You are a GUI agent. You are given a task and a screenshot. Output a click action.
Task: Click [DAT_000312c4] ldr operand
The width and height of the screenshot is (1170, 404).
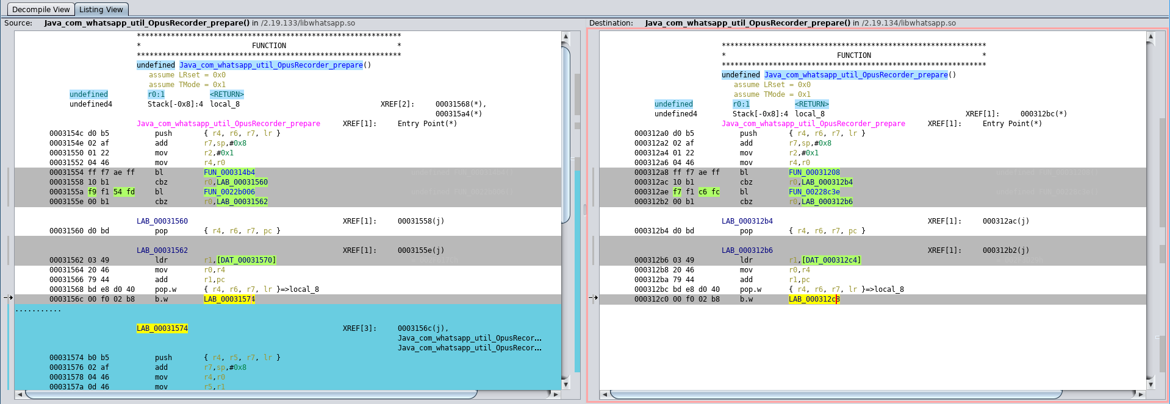831,260
